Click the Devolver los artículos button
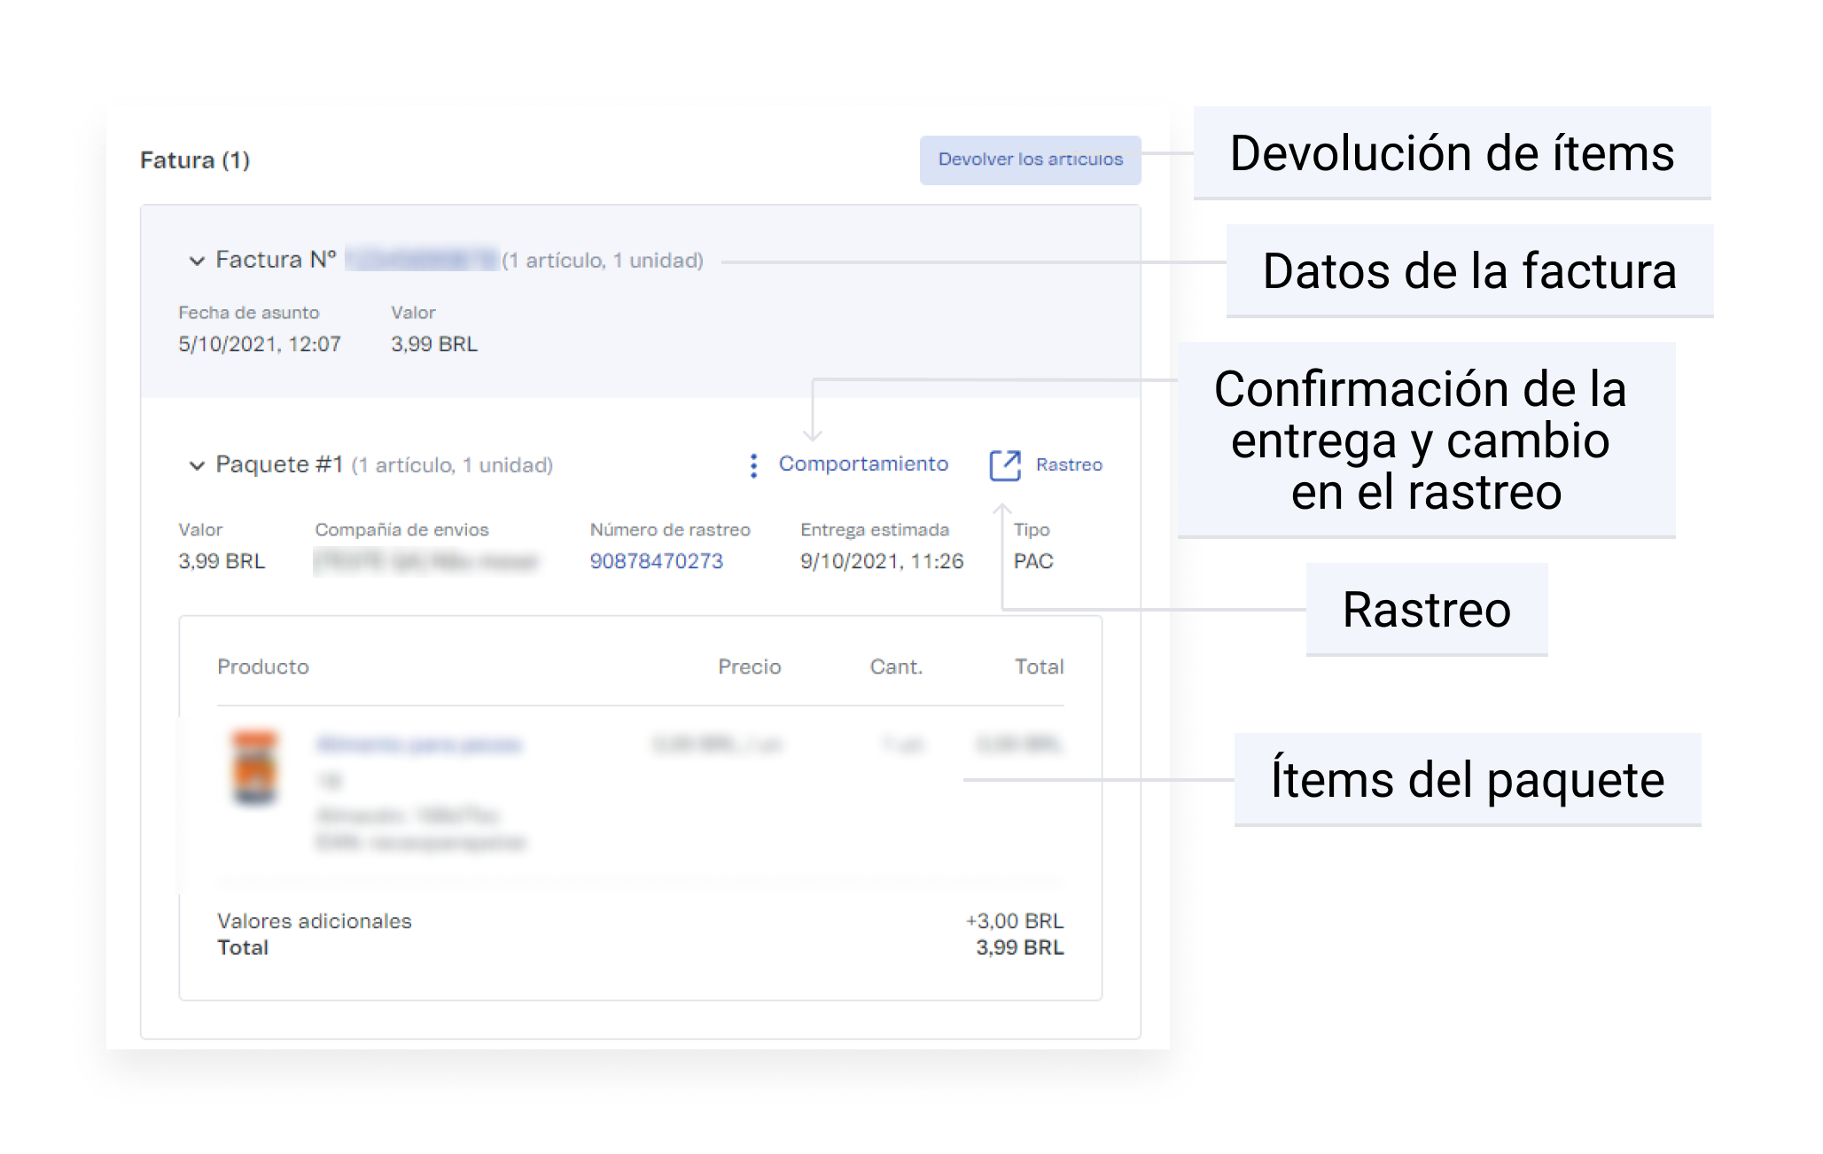This screenshot has width=1823, height=1154. tap(1030, 160)
